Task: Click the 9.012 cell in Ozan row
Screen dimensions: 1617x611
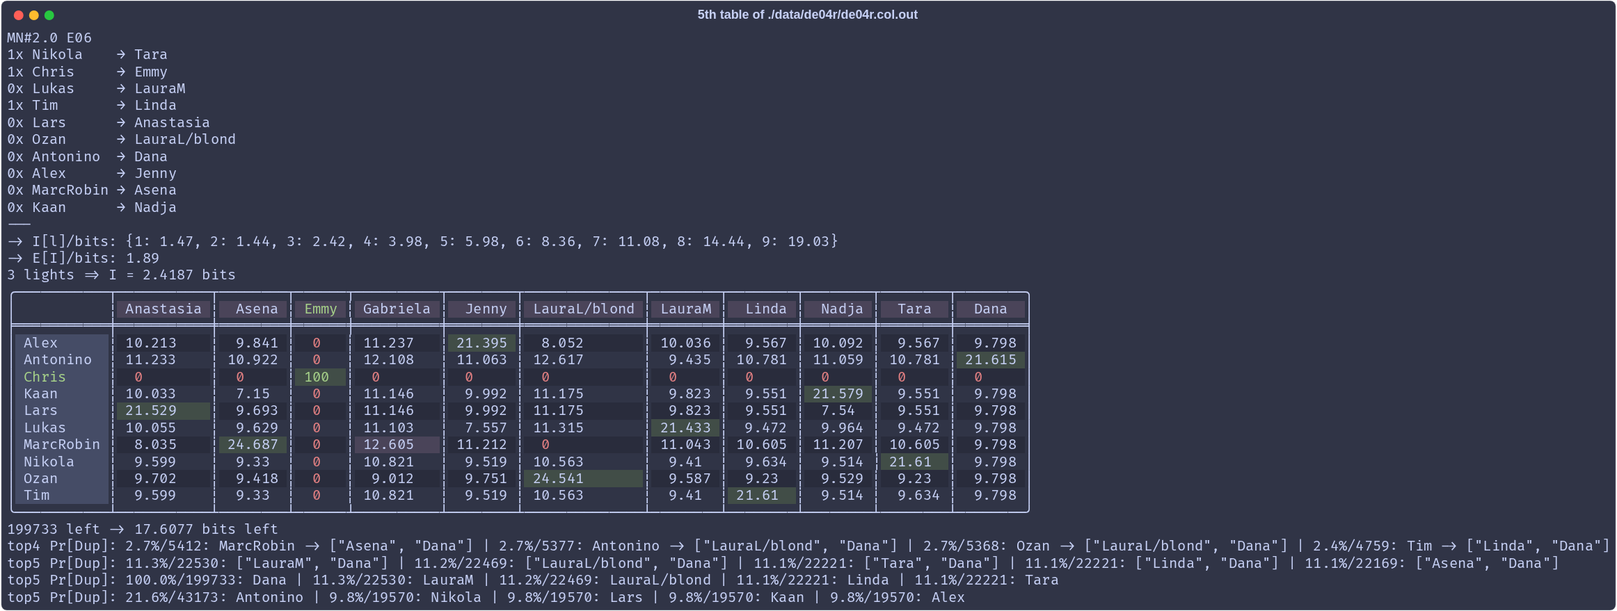Action: [x=397, y=478]
